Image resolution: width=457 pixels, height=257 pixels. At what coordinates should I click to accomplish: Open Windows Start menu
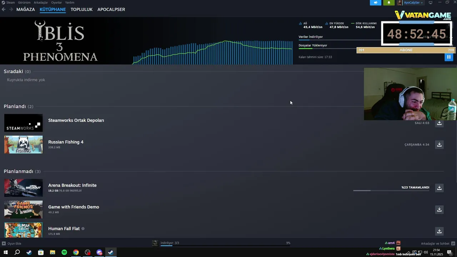(x=5, y=252)
